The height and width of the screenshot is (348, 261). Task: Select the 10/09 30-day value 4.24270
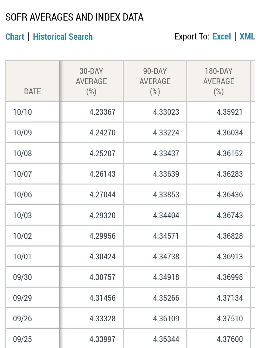tap(102, 133)
